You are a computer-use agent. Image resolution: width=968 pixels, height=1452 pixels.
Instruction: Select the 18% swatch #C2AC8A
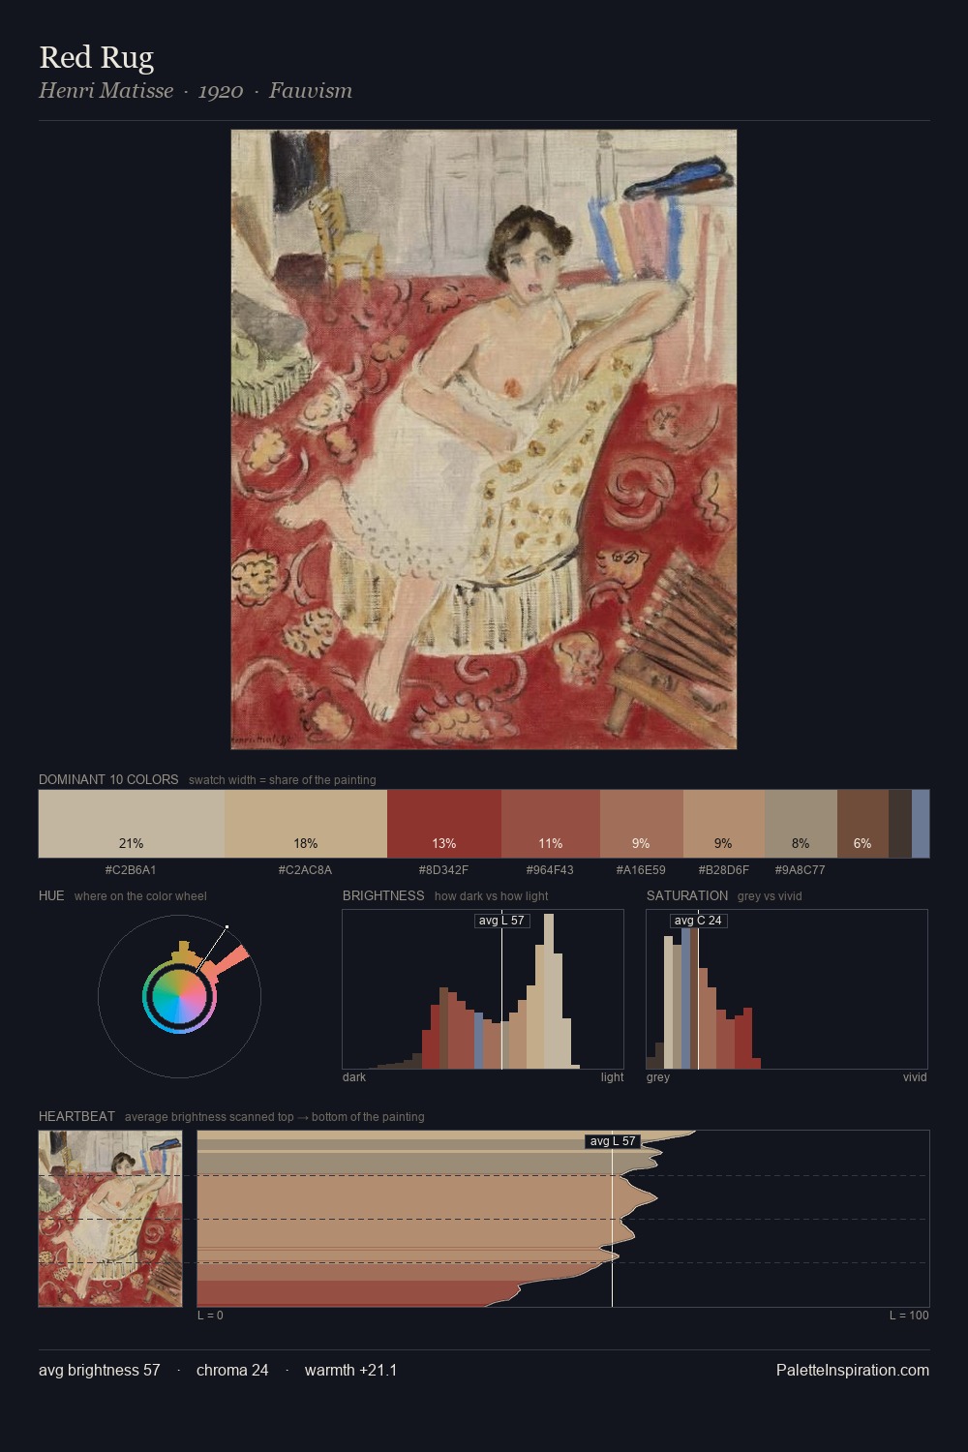(x=306, y=824)
